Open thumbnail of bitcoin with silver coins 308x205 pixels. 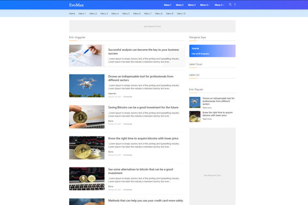click(x=87, y=148)
